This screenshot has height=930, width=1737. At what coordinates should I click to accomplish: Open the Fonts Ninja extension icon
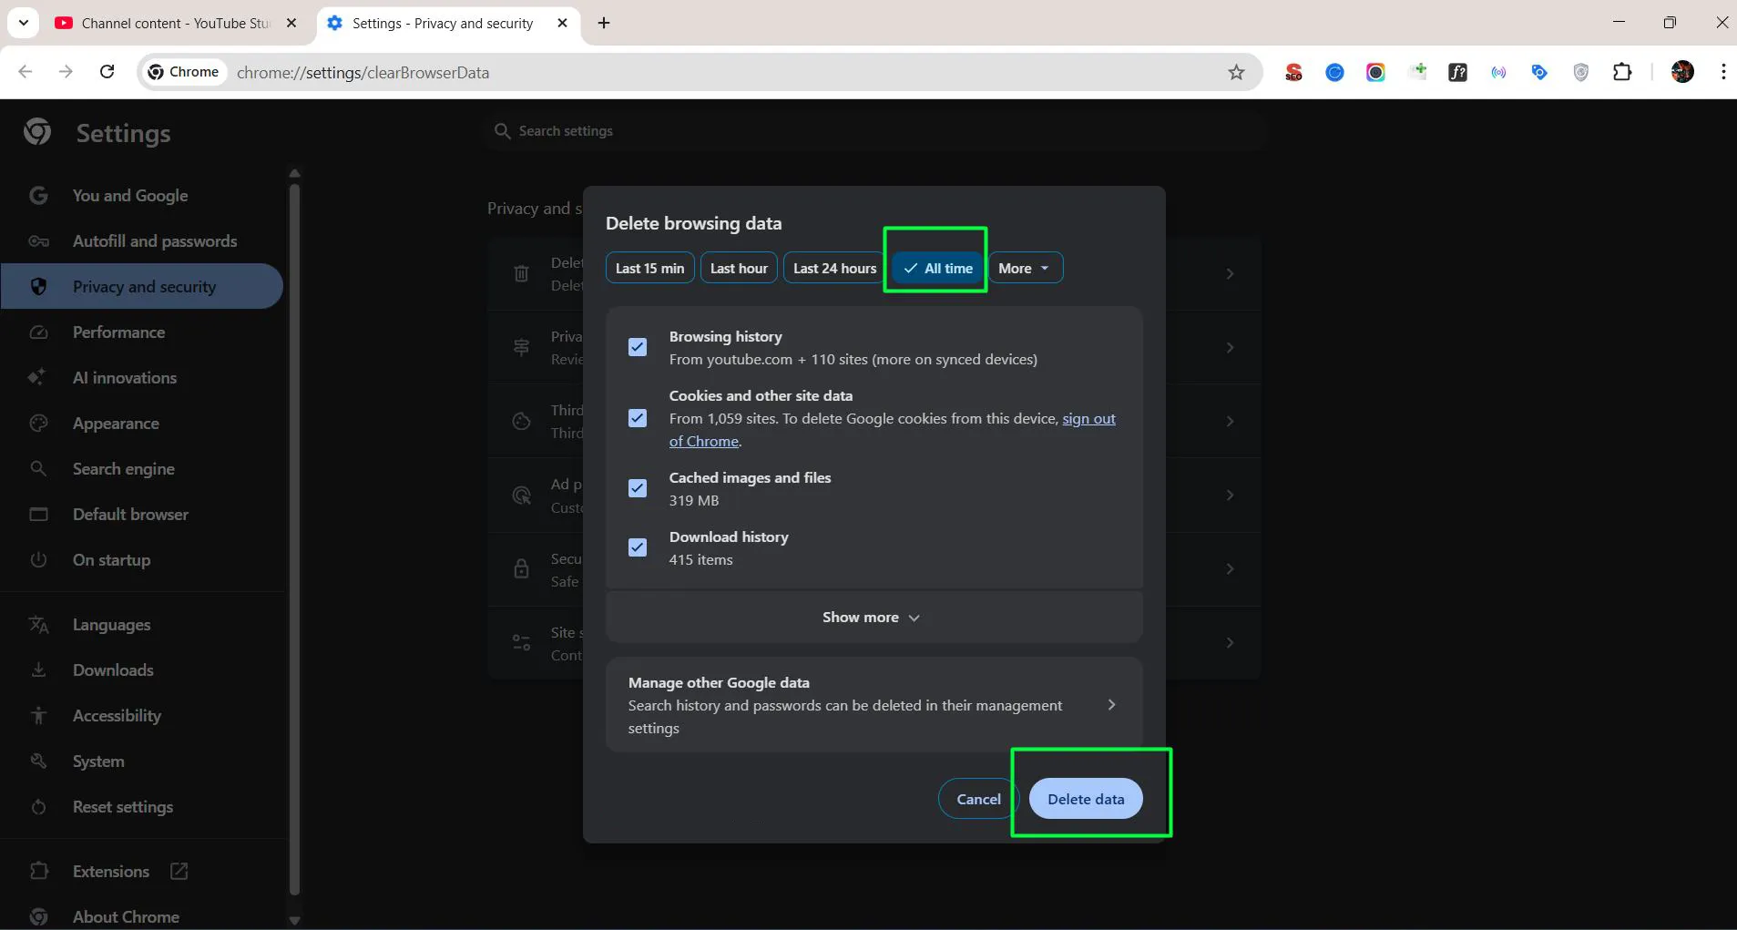1458,72
